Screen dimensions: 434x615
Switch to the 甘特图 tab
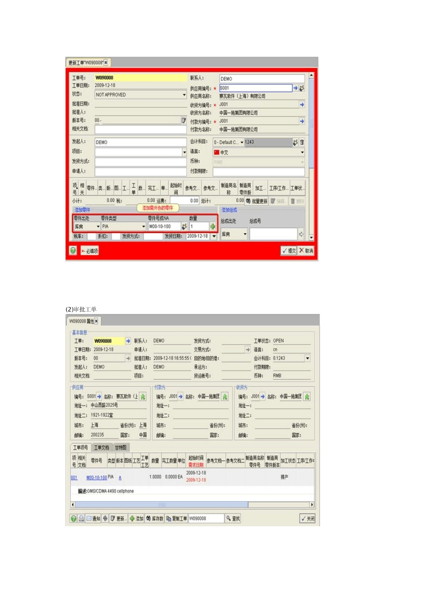click(x=121, y=448)
